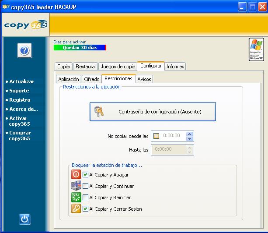Click the orange key icon beside Cerrar Sesión

click(x=76, y=208)
